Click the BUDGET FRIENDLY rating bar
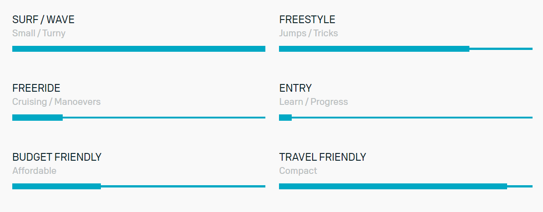 139,187
